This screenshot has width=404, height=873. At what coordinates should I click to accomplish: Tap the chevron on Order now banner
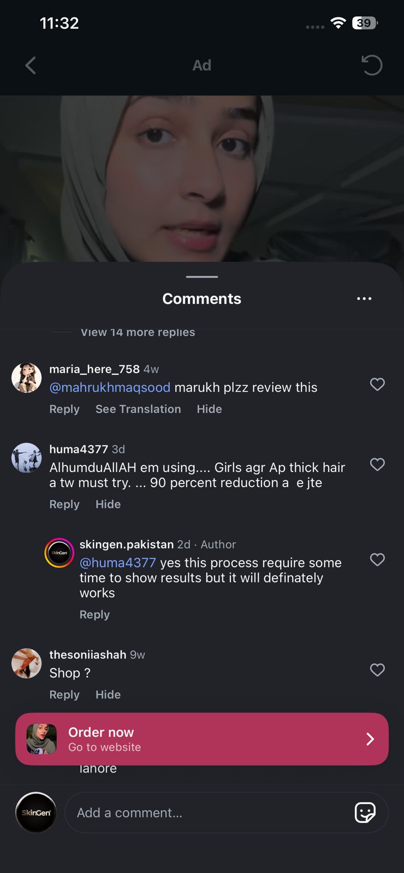point(370,739)
